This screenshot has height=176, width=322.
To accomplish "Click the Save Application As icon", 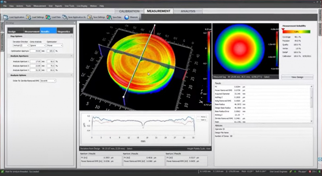I will pyautogui.click(x=66, y=17).
